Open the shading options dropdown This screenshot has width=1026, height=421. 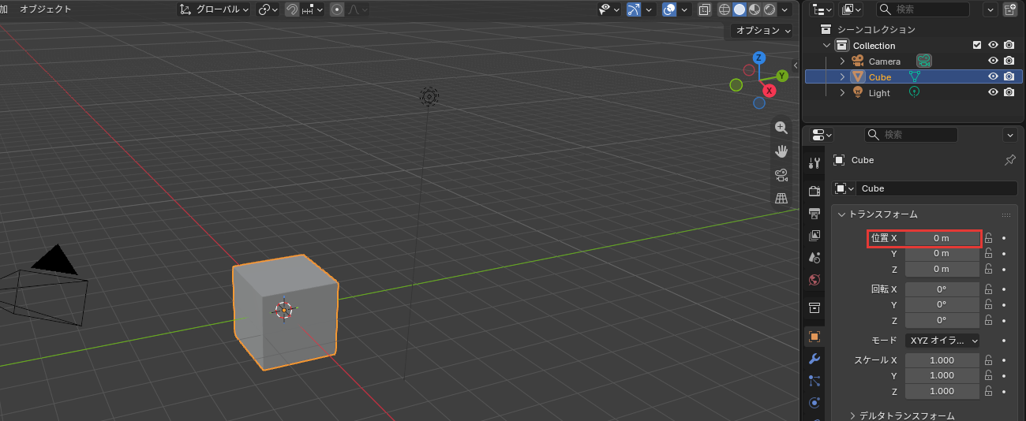(784, 9)
